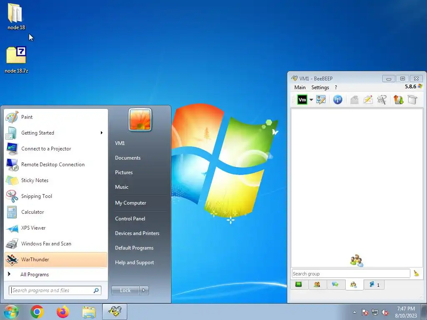Open Firefox from the taskbar
The height and width of the screenshot is (320, 427).
point(63,312)
